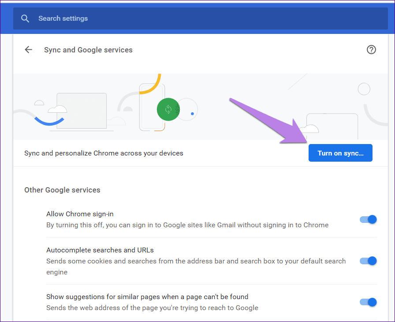Select the Sync and Google services heading
The width and height of the screenshot is (395, 322).
[x=88, y=50]
